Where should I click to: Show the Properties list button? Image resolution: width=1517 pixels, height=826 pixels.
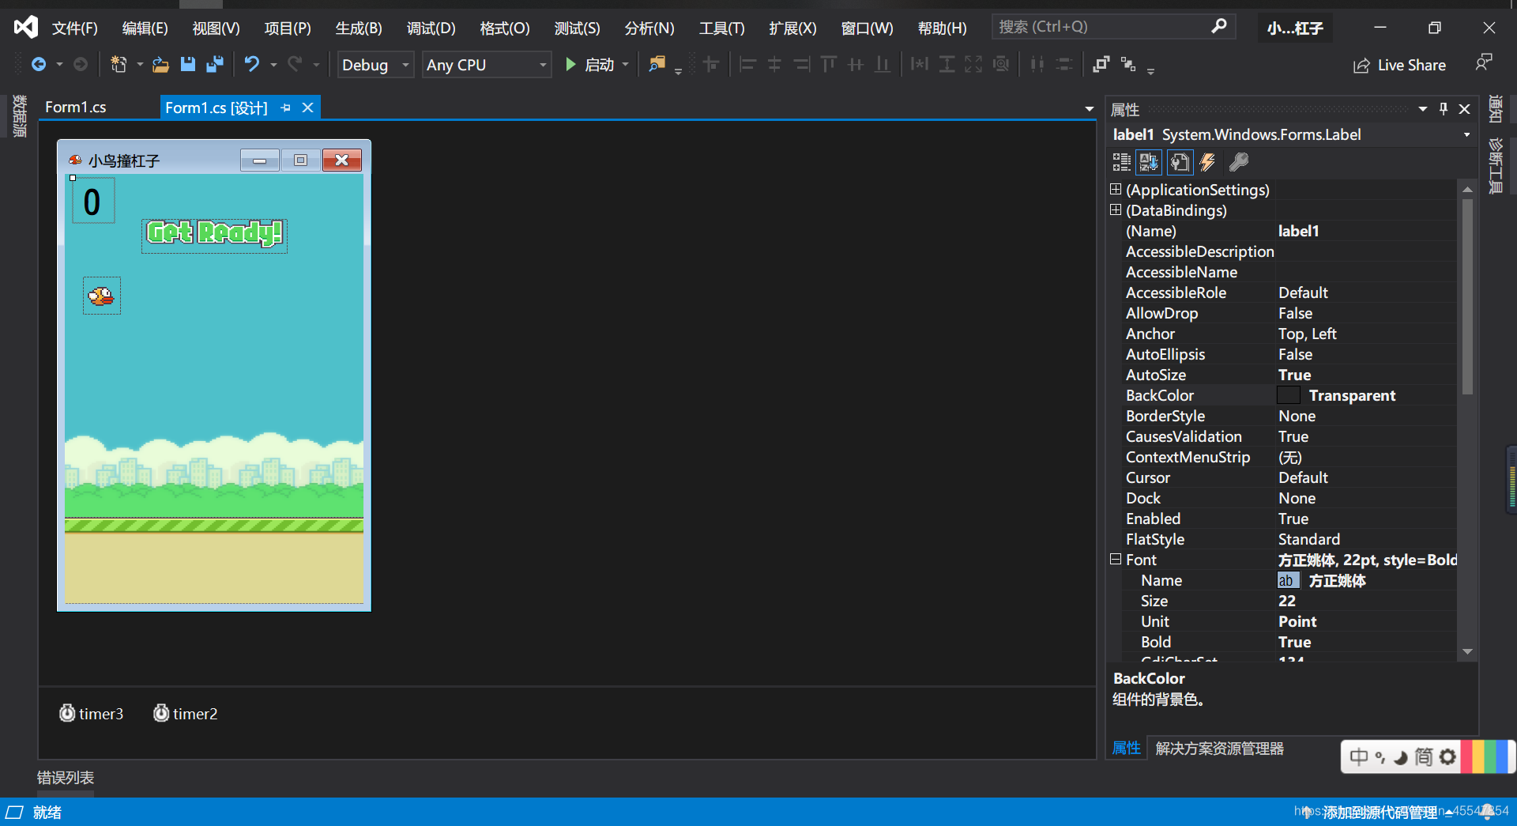pyautogui.click(x=1179, y=162)
